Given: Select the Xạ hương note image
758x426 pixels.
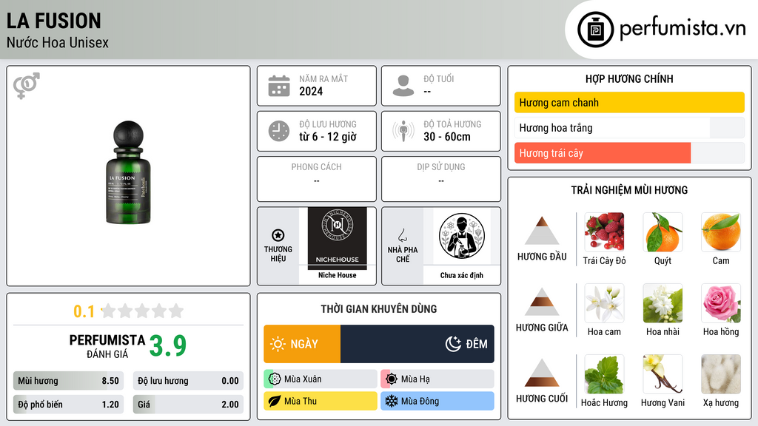Looking at the screenshot, I should click(721, 373).
